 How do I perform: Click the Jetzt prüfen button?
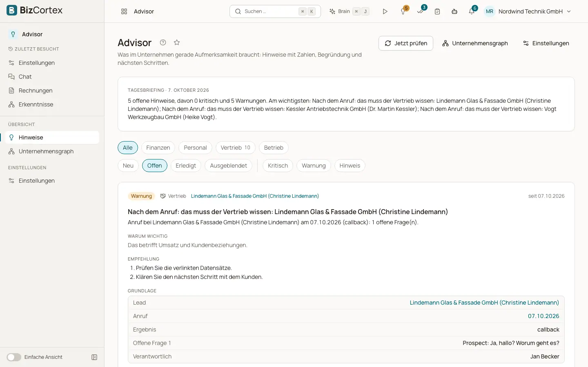click(406, 43)
